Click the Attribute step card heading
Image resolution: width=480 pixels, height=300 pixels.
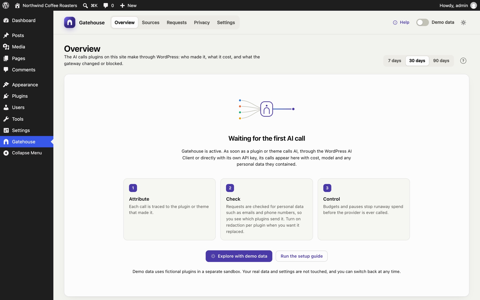tap(139, 199)
